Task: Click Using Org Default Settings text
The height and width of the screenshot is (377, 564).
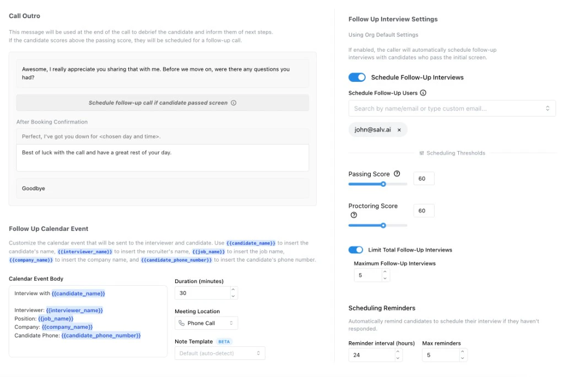Action: [x=383, y=35]
